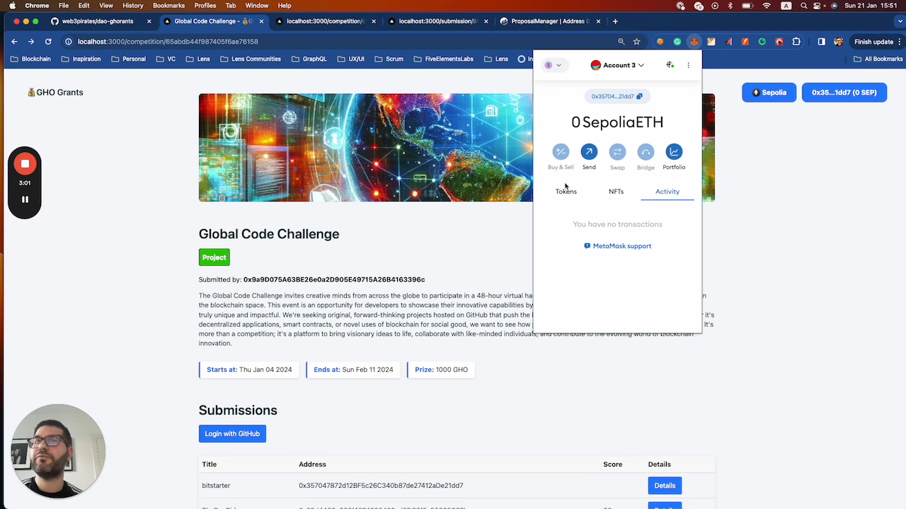
Task: Go back to the previous page
Action: [x=14, y=42]
